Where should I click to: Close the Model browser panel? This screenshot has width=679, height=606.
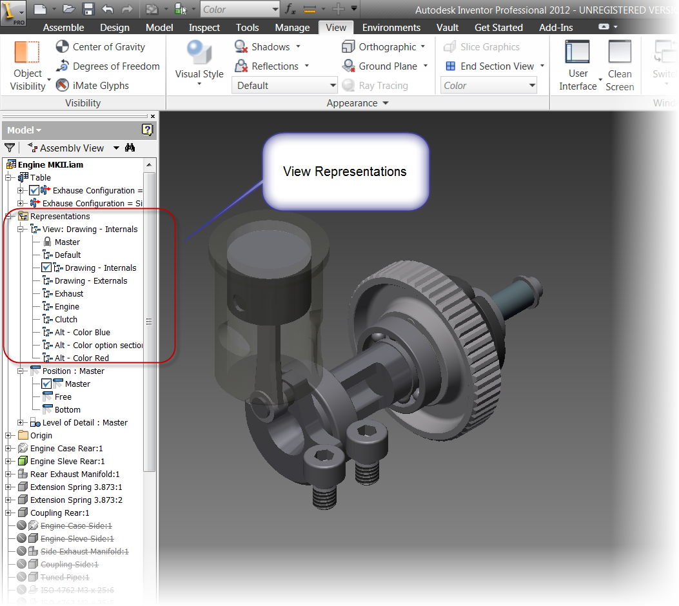(x=153, y=117)
